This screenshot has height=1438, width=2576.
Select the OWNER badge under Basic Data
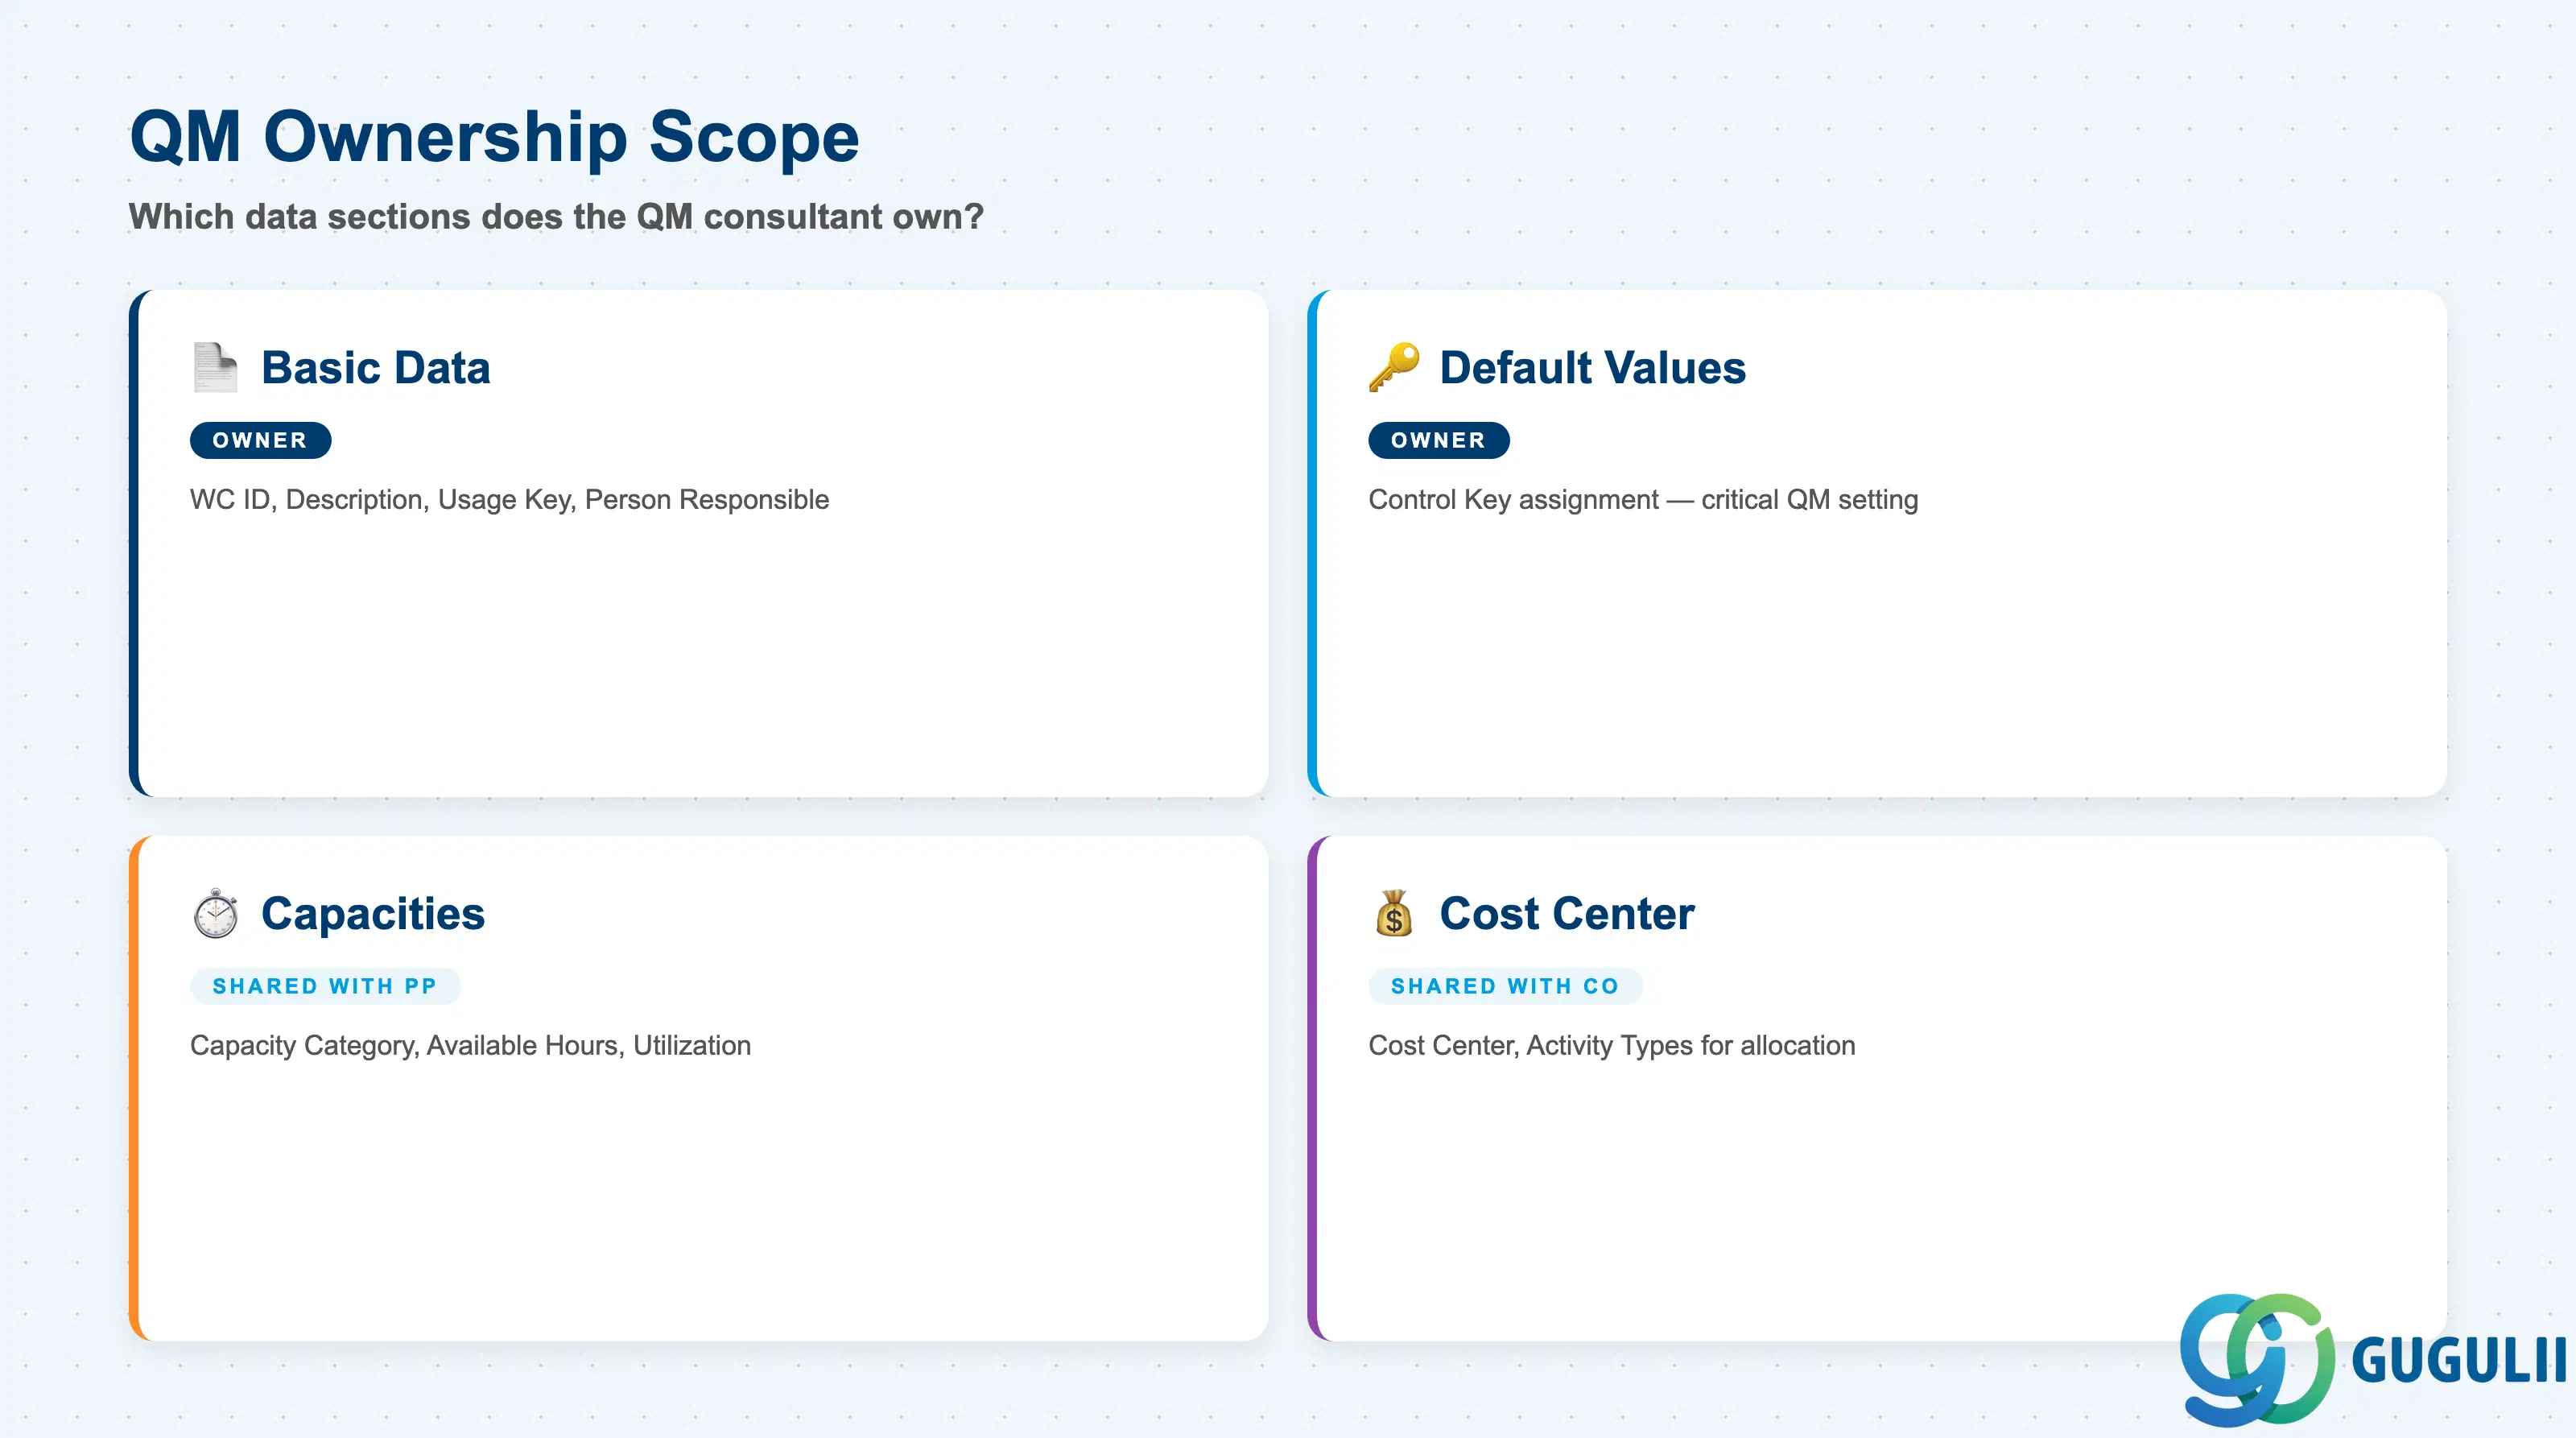click(260, 440)
